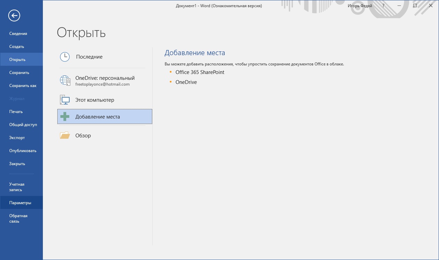
Task: Open the Экспорт page
Action: 21,138
